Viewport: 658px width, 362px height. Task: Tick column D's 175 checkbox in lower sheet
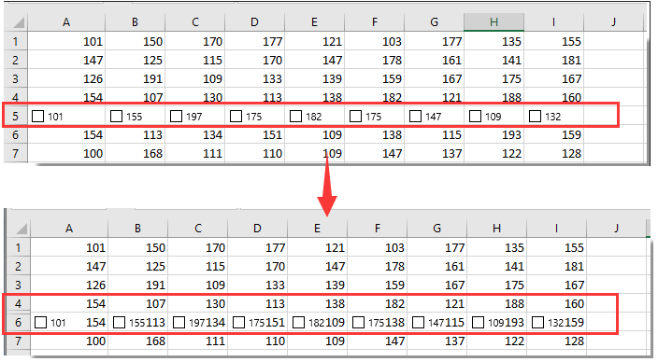[238, 322]
